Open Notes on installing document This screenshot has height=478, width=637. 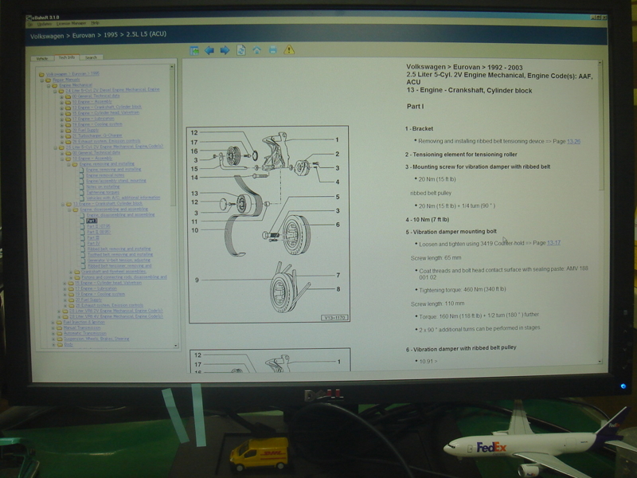pos(103,186)
